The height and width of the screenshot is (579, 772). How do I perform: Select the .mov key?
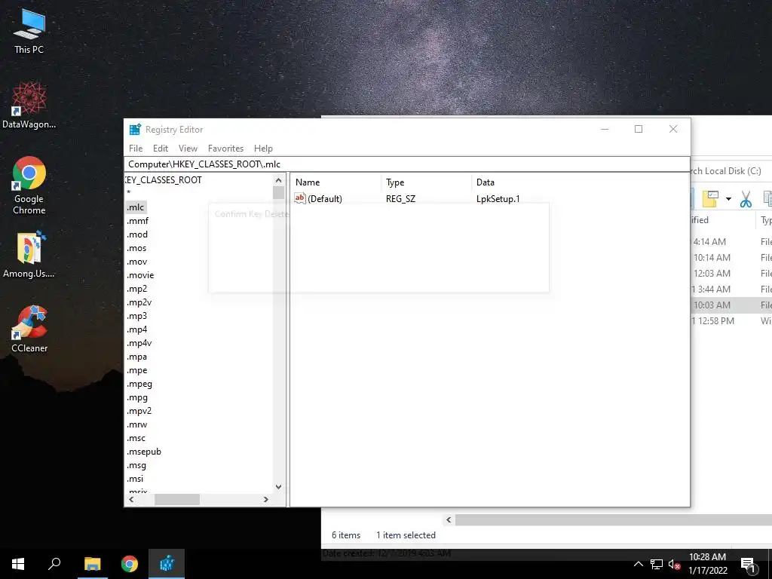click(x=137, y=262)
